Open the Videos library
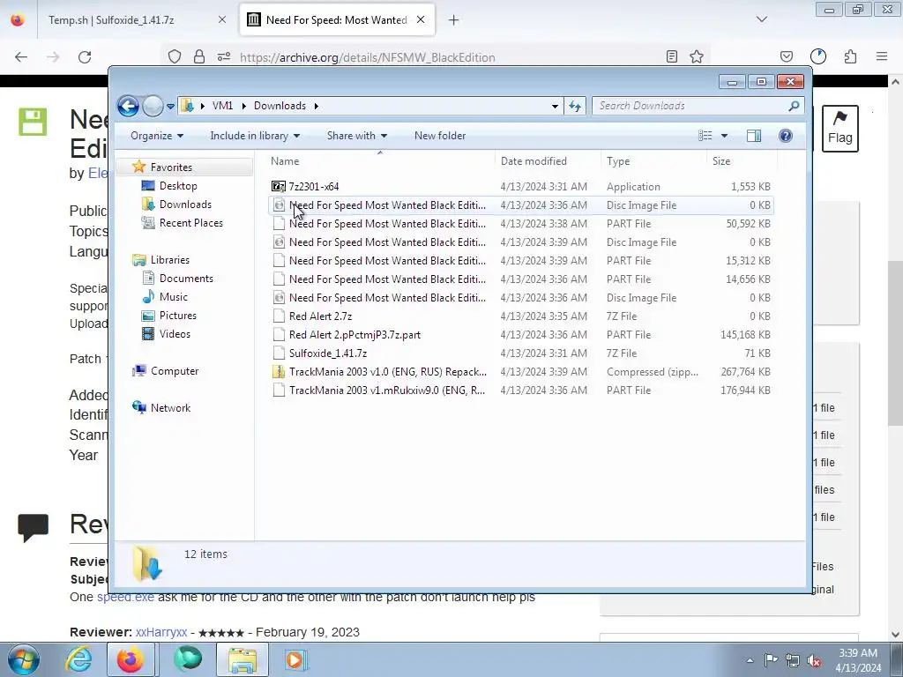903x677 pixels. click(175, 334)
